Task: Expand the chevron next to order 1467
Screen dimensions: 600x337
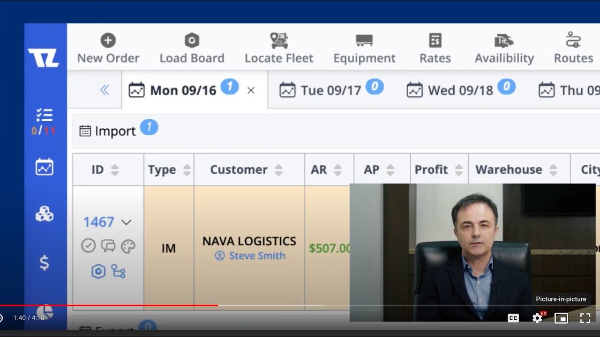Action: click(126, 222)
